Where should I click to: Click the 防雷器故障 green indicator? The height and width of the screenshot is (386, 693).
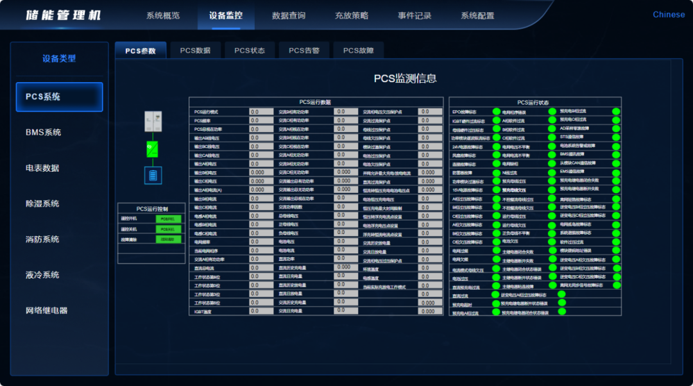(x=496, y=172)
